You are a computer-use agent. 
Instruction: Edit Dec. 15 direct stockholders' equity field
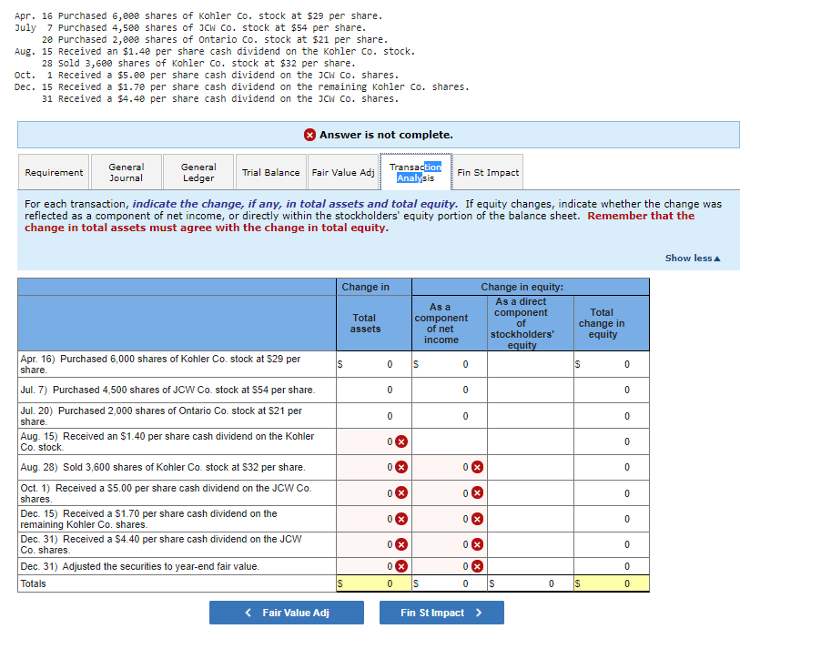(x=531, y=519)
